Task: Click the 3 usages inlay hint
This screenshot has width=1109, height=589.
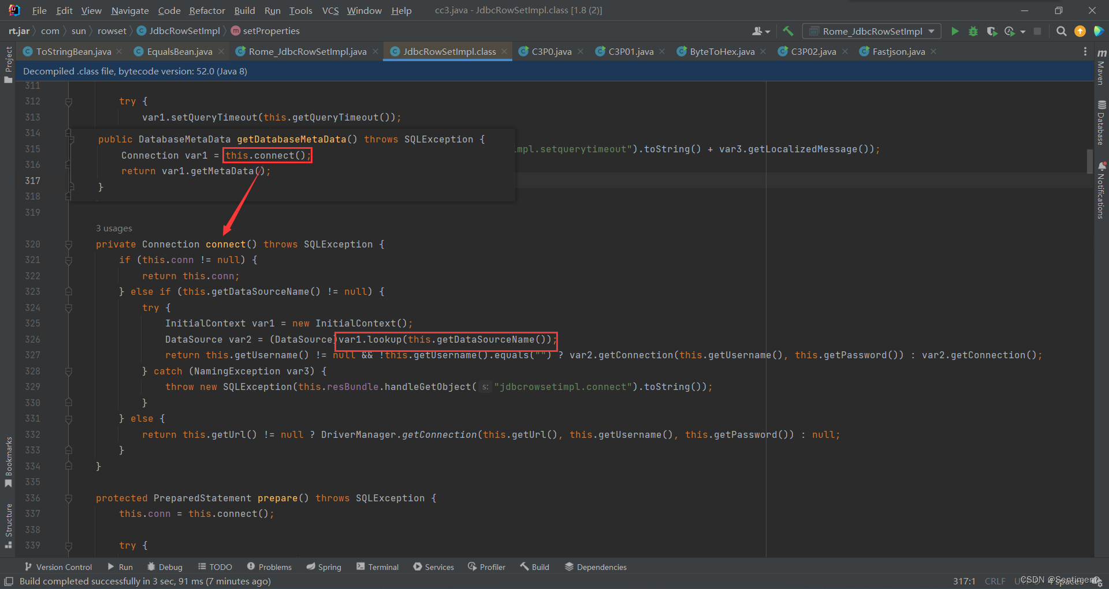Action: pyautogui.click(x=114, y=228)
